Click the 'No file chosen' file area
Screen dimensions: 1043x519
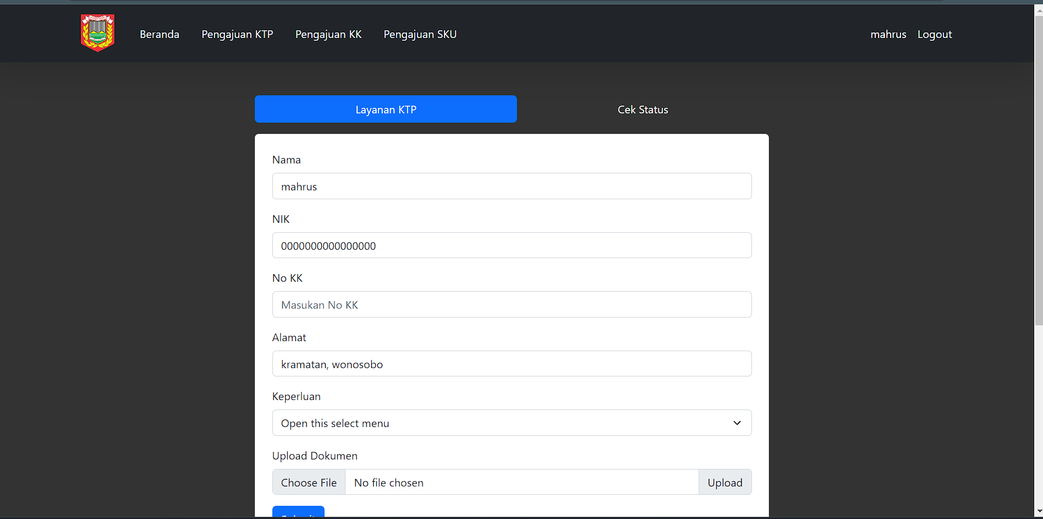(x=521, y=482)
